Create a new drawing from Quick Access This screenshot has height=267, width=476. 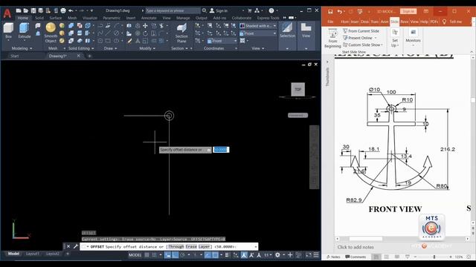coord(19,10)
